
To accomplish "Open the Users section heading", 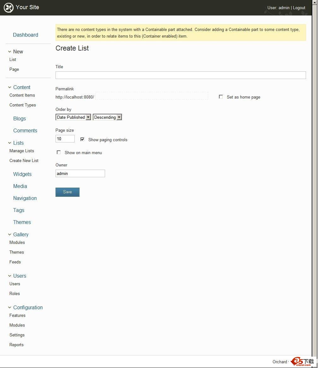I will point(20,276).
